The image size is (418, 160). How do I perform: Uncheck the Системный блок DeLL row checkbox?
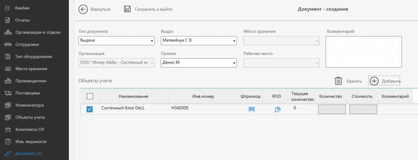click(x=90, y=109)
